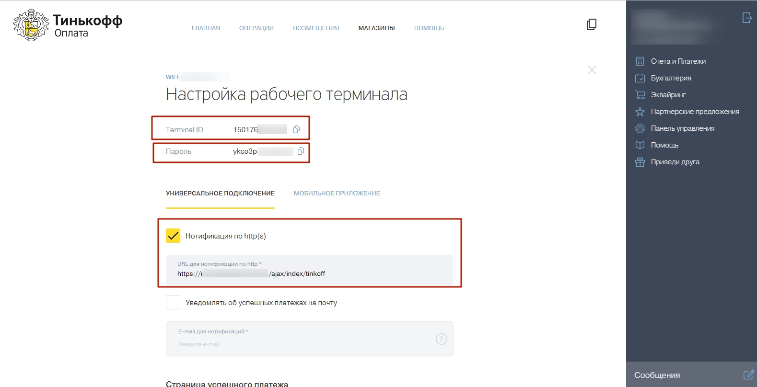Copy the terminal password
Image resolution: width=757 pixels, height=387 pixels.
(x=301, y=151)
